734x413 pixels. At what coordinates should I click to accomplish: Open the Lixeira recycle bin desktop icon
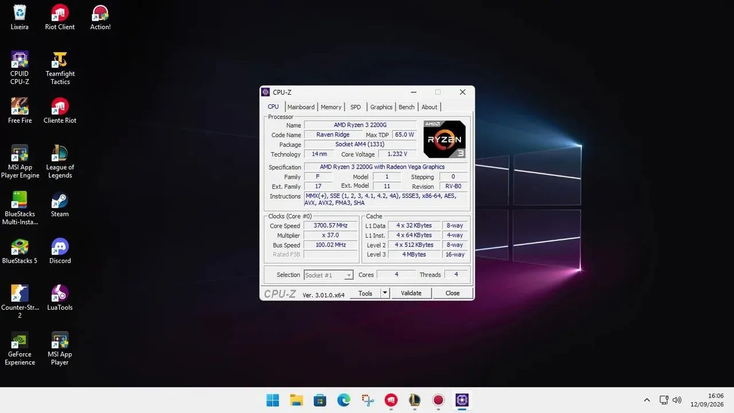coord(19,17)
